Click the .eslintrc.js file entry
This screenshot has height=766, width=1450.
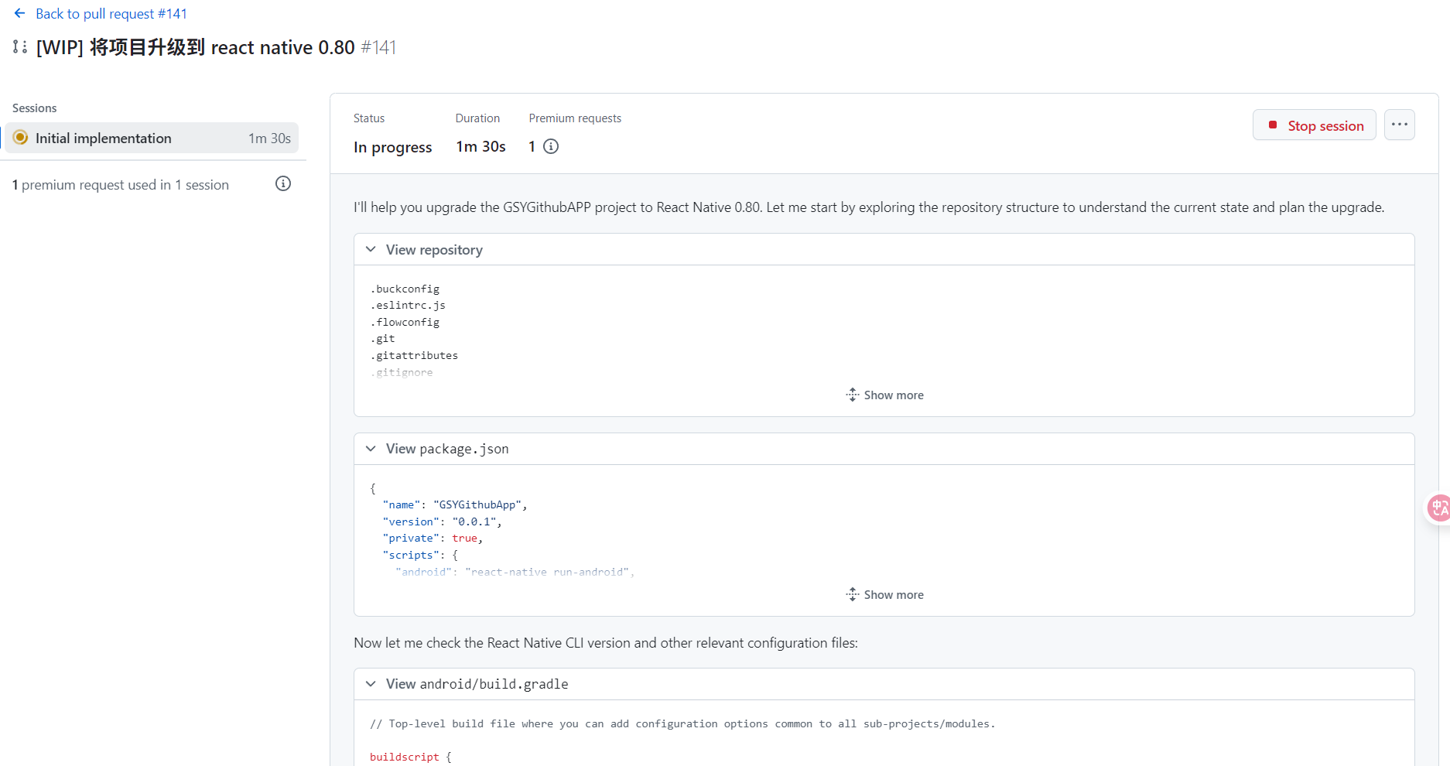tap(408, 306)
